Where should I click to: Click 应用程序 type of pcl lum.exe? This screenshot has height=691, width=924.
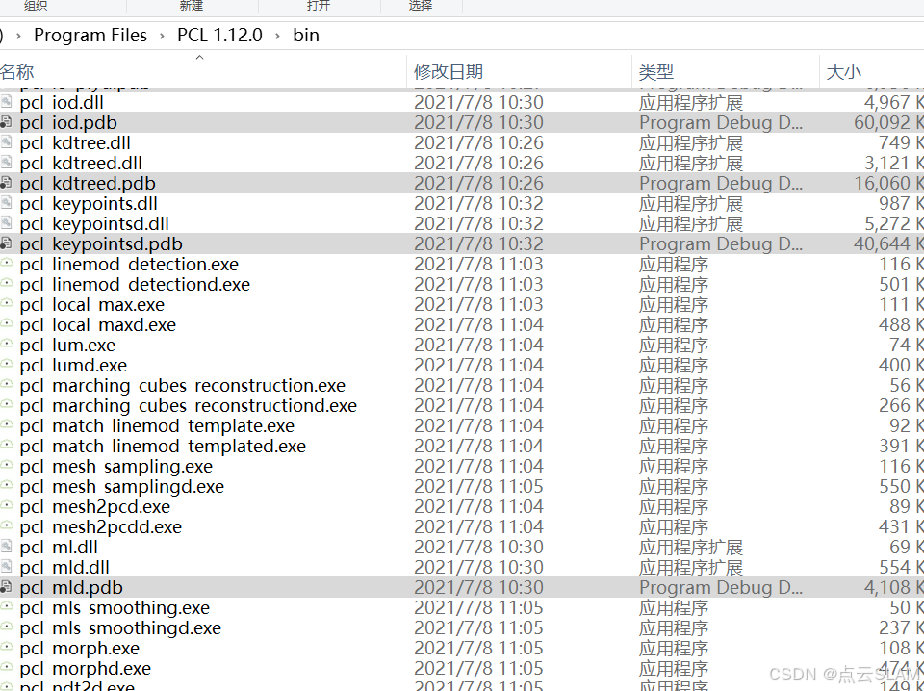click(x=674, y=345)
